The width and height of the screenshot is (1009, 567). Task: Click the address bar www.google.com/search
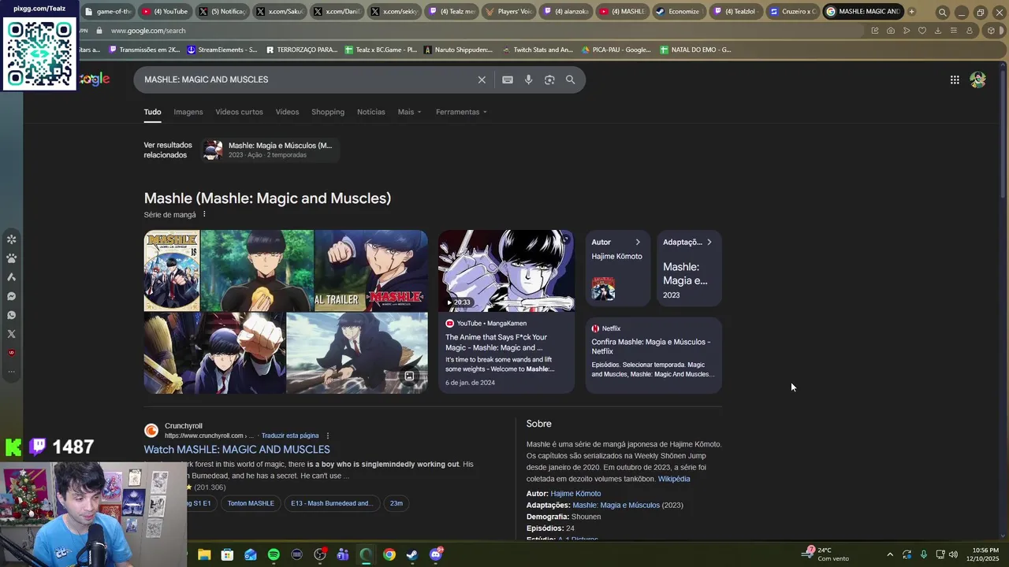(x=148, y=31)
